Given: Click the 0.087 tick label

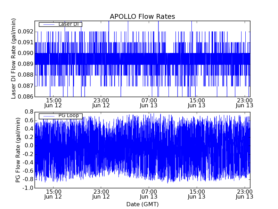Looking at the screenshot, I should point(25,86).
